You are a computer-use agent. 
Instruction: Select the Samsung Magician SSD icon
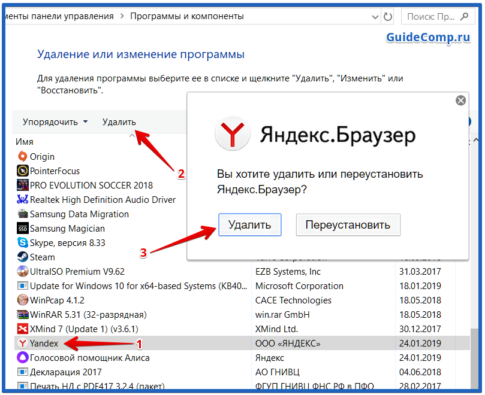pyautogui.click(x=22, y=229)
